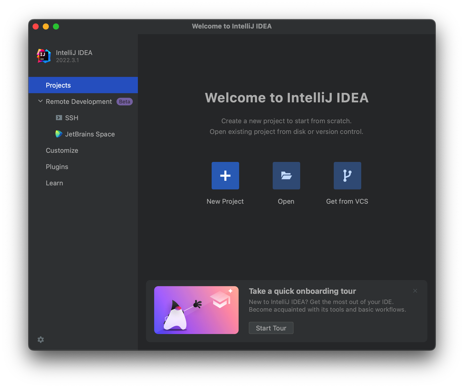
Task: Click the version number 2022.3.1
Action: tap(67, 60)
